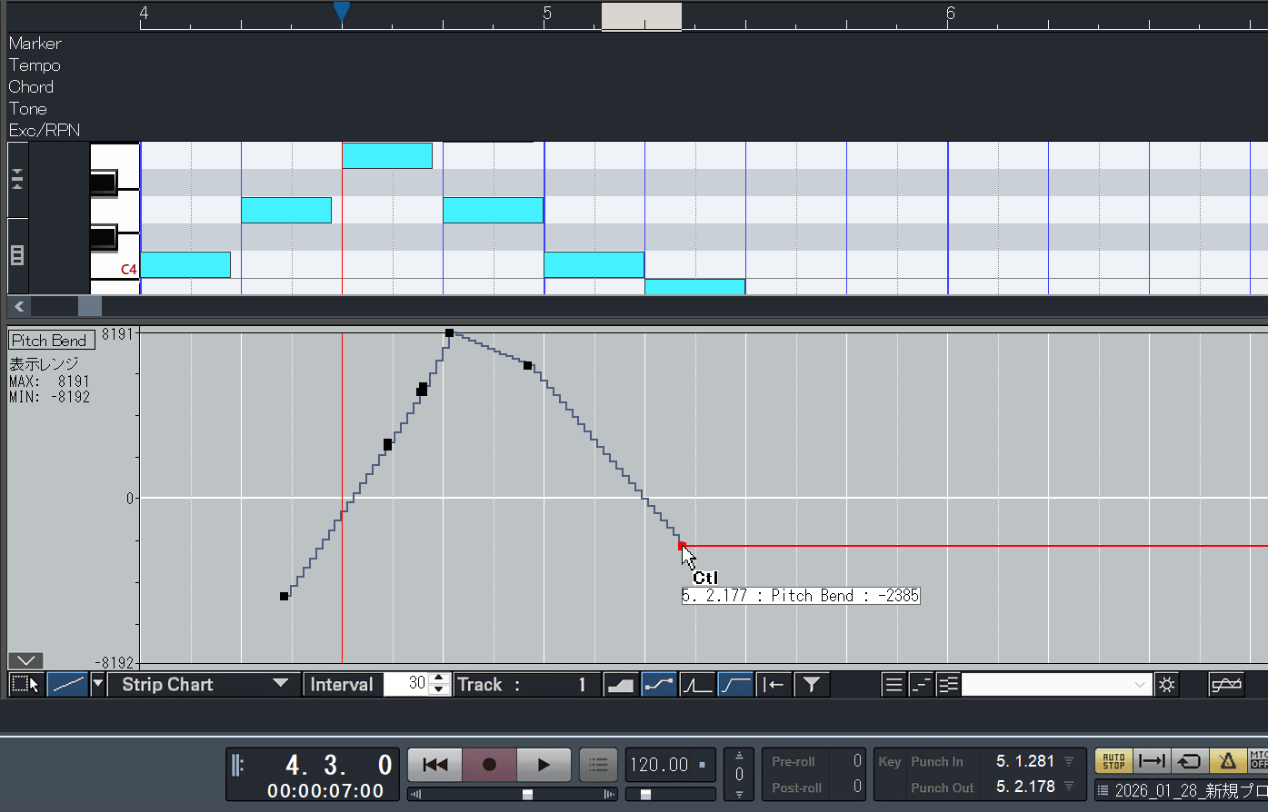
Task: Open the draw tool options arrow
Action: tap(97, 685)
